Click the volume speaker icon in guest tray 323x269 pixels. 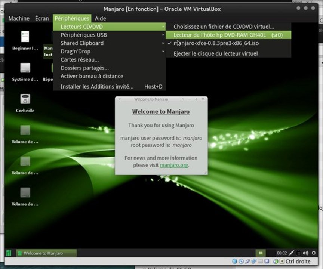pos(306,253)
